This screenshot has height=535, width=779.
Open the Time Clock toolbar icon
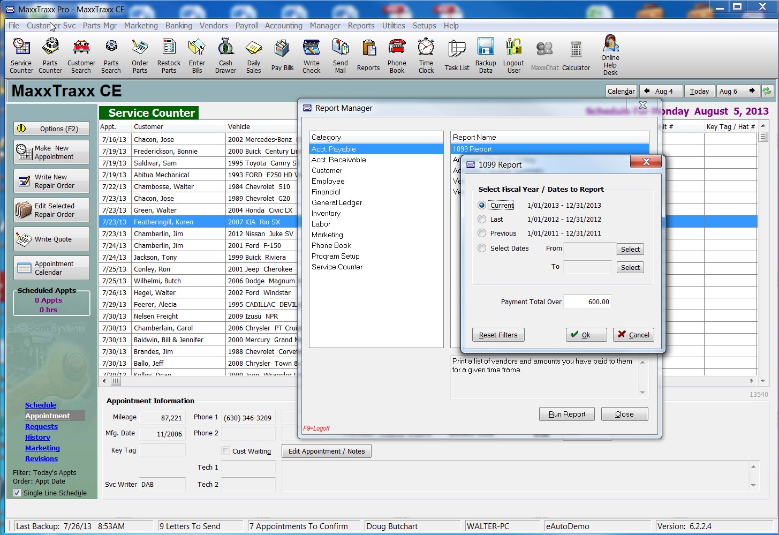point(426,56)
